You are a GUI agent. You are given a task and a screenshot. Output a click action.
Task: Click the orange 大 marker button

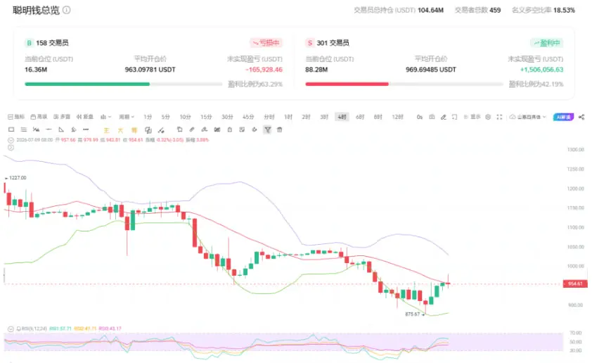[x=120, y=130]
